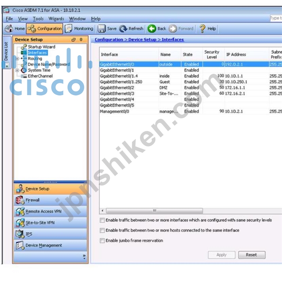Click the Refresh arrow icon
Viewport: 282px width, 286px height.
click(123, 28)
